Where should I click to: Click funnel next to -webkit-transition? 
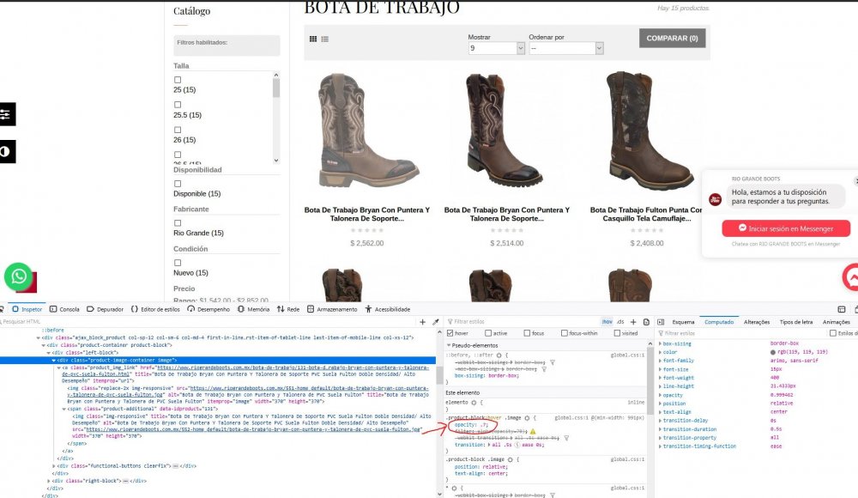[x=566, y=438]
